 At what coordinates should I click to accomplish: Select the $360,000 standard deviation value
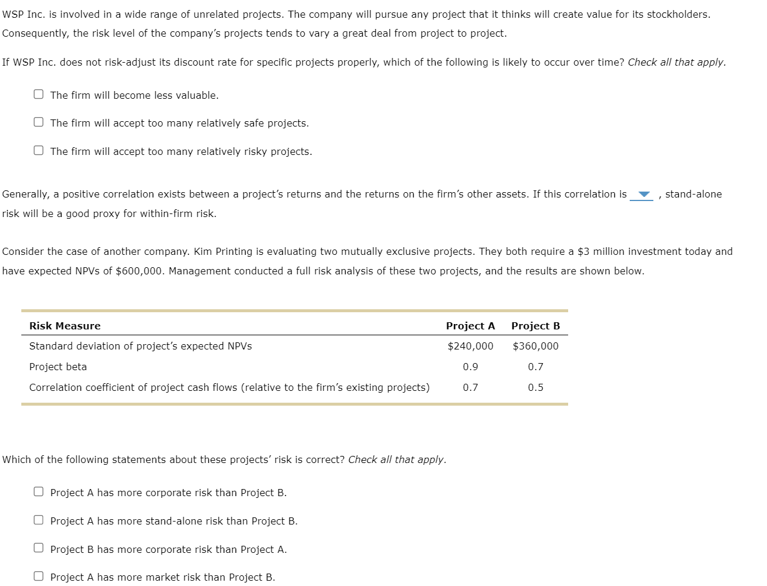[535, 346]
